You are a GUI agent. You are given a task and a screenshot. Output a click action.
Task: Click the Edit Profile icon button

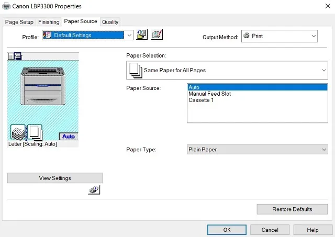point(157,36)
